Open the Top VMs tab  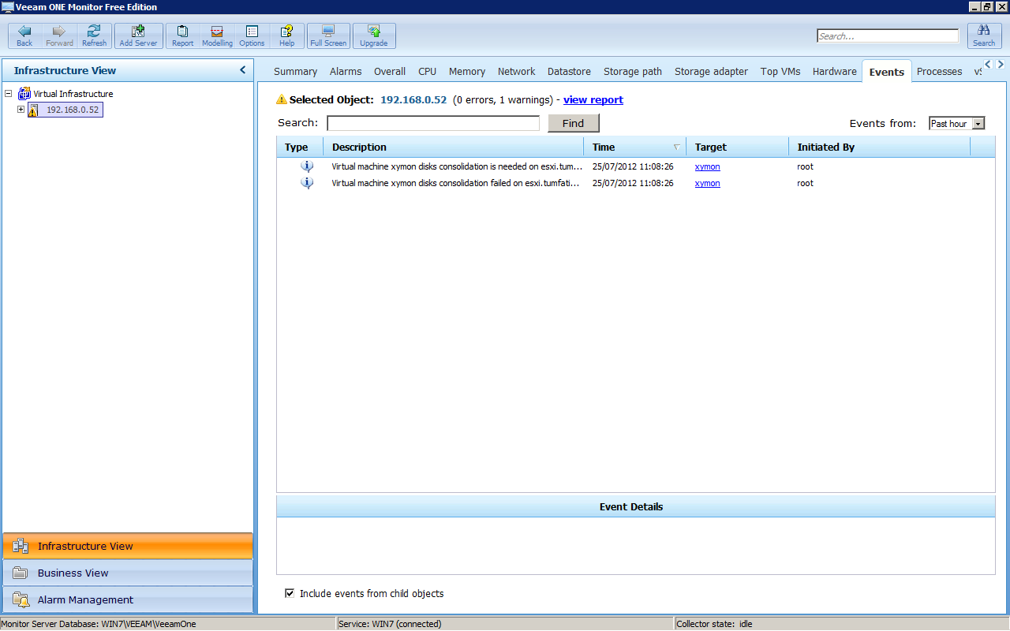780,71
